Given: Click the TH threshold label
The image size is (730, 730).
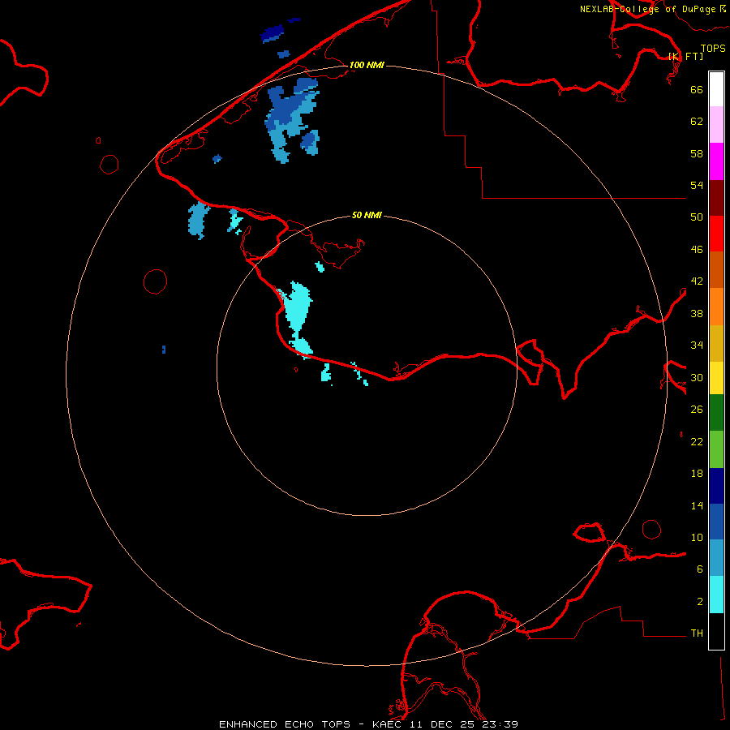Looking at the screenshot, I should pos(697,633).
